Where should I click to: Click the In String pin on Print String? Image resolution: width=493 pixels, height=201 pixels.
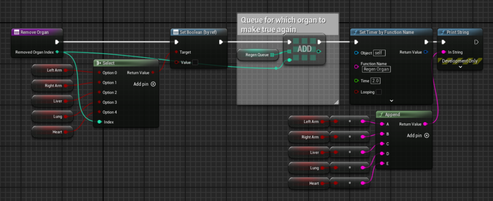443,52
